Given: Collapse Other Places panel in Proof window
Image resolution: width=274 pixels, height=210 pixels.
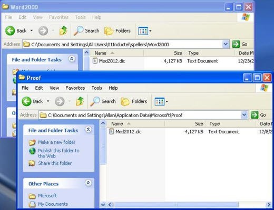Looking at the screenshot, I should point(88,183).
